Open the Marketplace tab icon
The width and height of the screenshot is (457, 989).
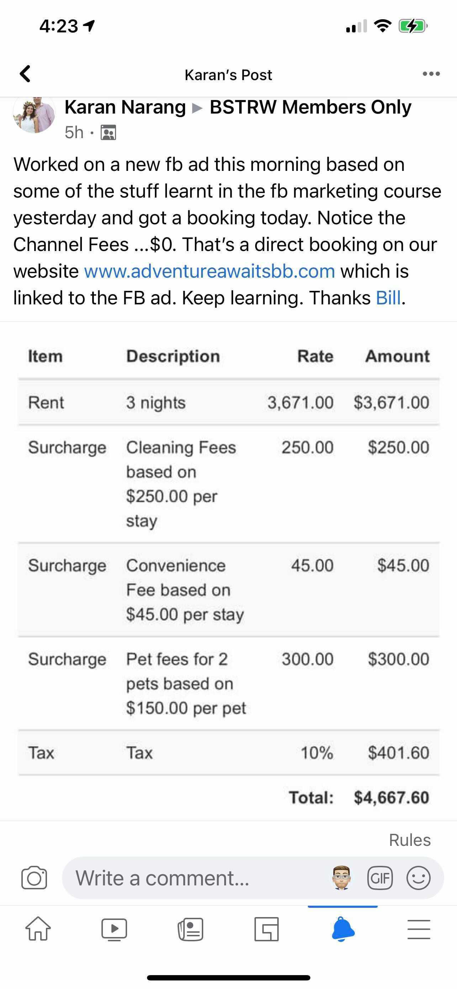coord(266,929)
